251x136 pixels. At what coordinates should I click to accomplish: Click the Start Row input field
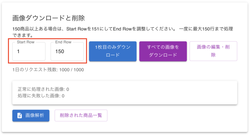coord(29,51)
